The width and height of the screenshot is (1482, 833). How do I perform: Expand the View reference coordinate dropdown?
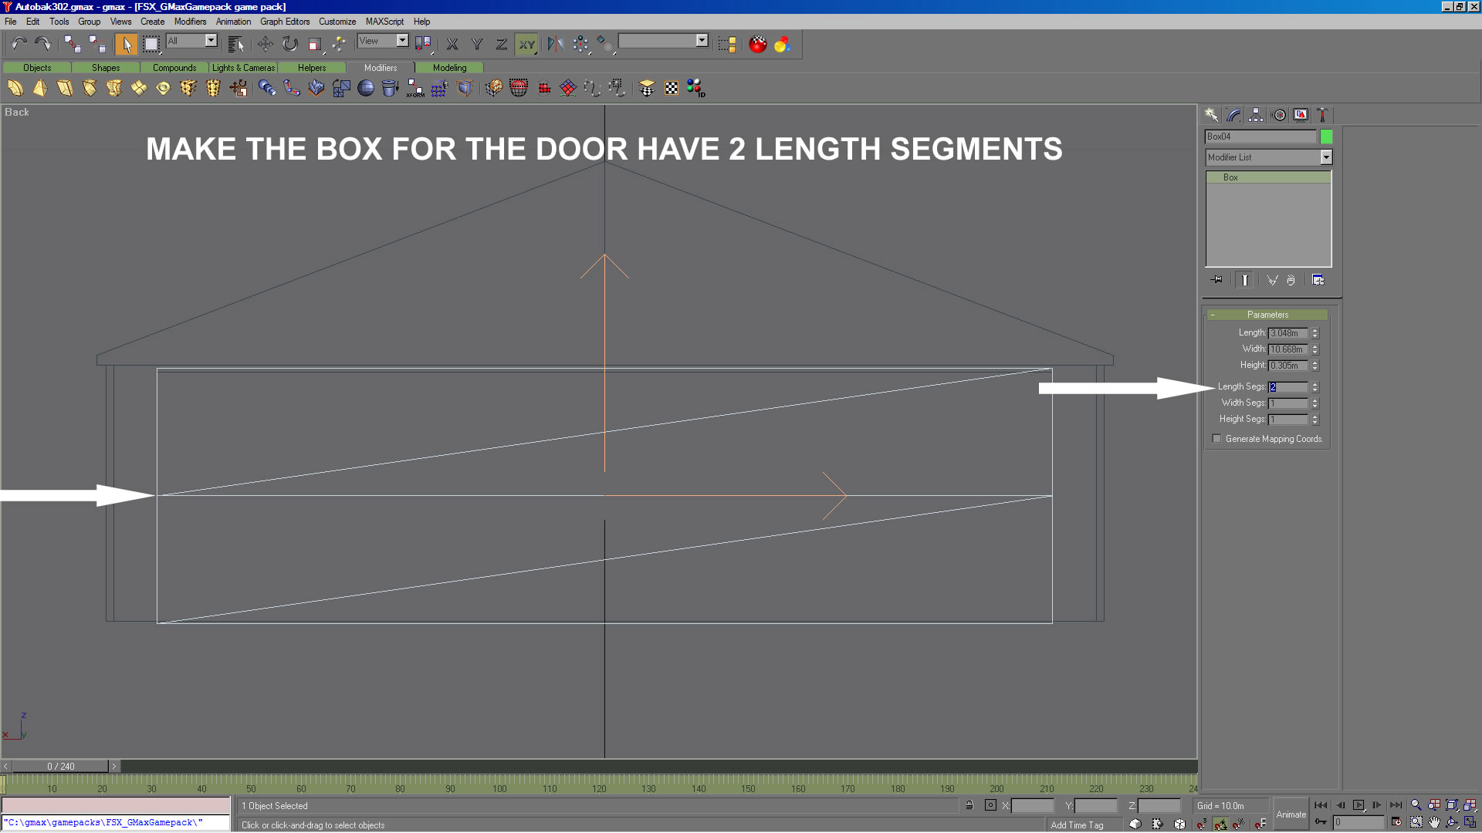(402, 41)
